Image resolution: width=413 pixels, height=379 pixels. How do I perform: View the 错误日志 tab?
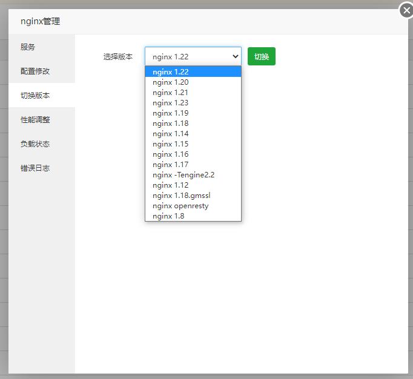point(35,168)
